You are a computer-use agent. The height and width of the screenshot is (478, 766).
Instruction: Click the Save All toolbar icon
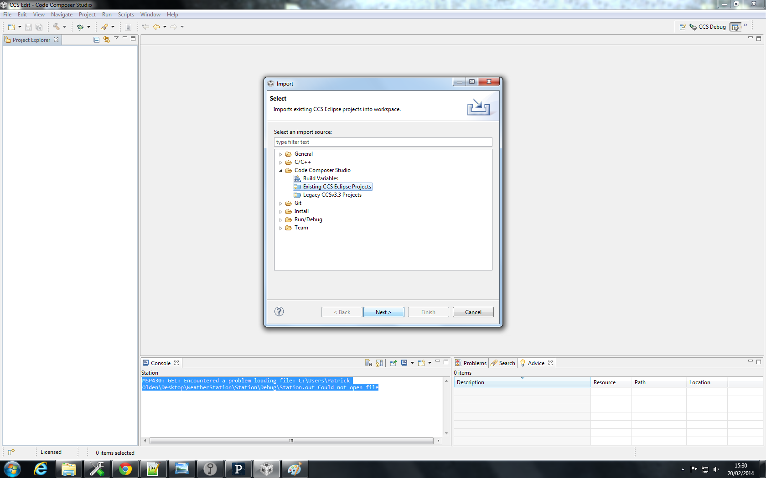click(39, 27)
